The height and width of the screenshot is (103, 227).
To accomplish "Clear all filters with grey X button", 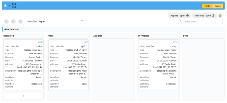I will click(x=220, y=16).
